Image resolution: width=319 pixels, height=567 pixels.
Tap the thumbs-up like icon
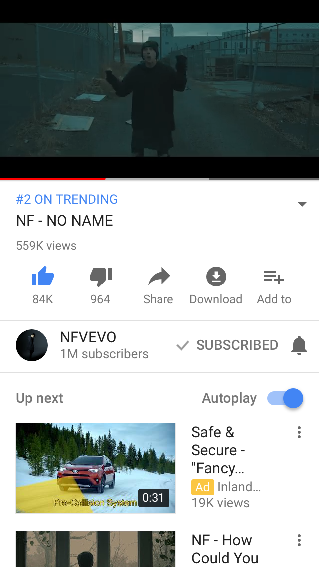pyautogui.click(x=43, y=277)
